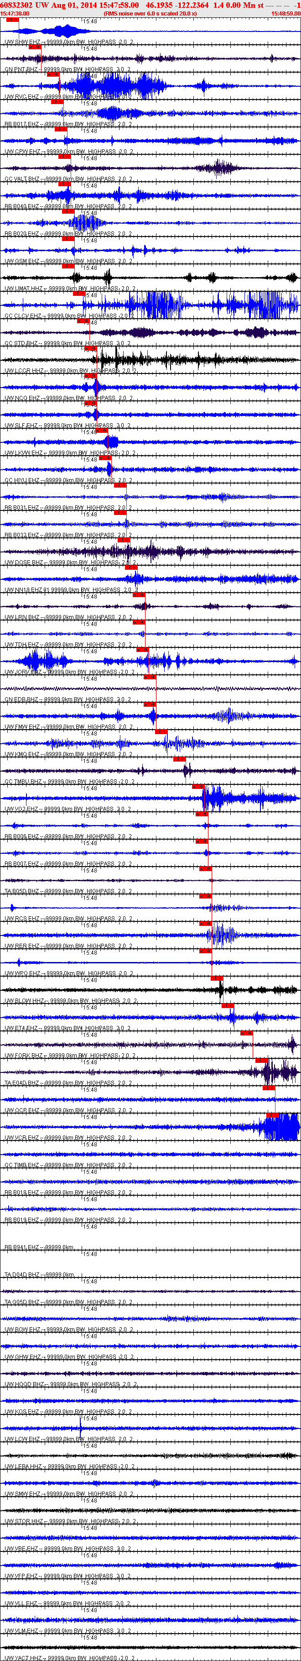Click the start time "15:47:38.00"
Viewport: 301px width, 1661px height.
[x=15, y=13]
